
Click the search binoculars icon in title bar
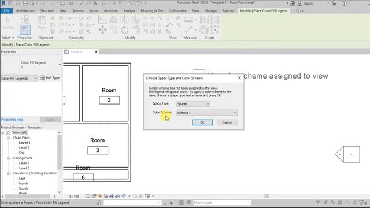point(293,3)
